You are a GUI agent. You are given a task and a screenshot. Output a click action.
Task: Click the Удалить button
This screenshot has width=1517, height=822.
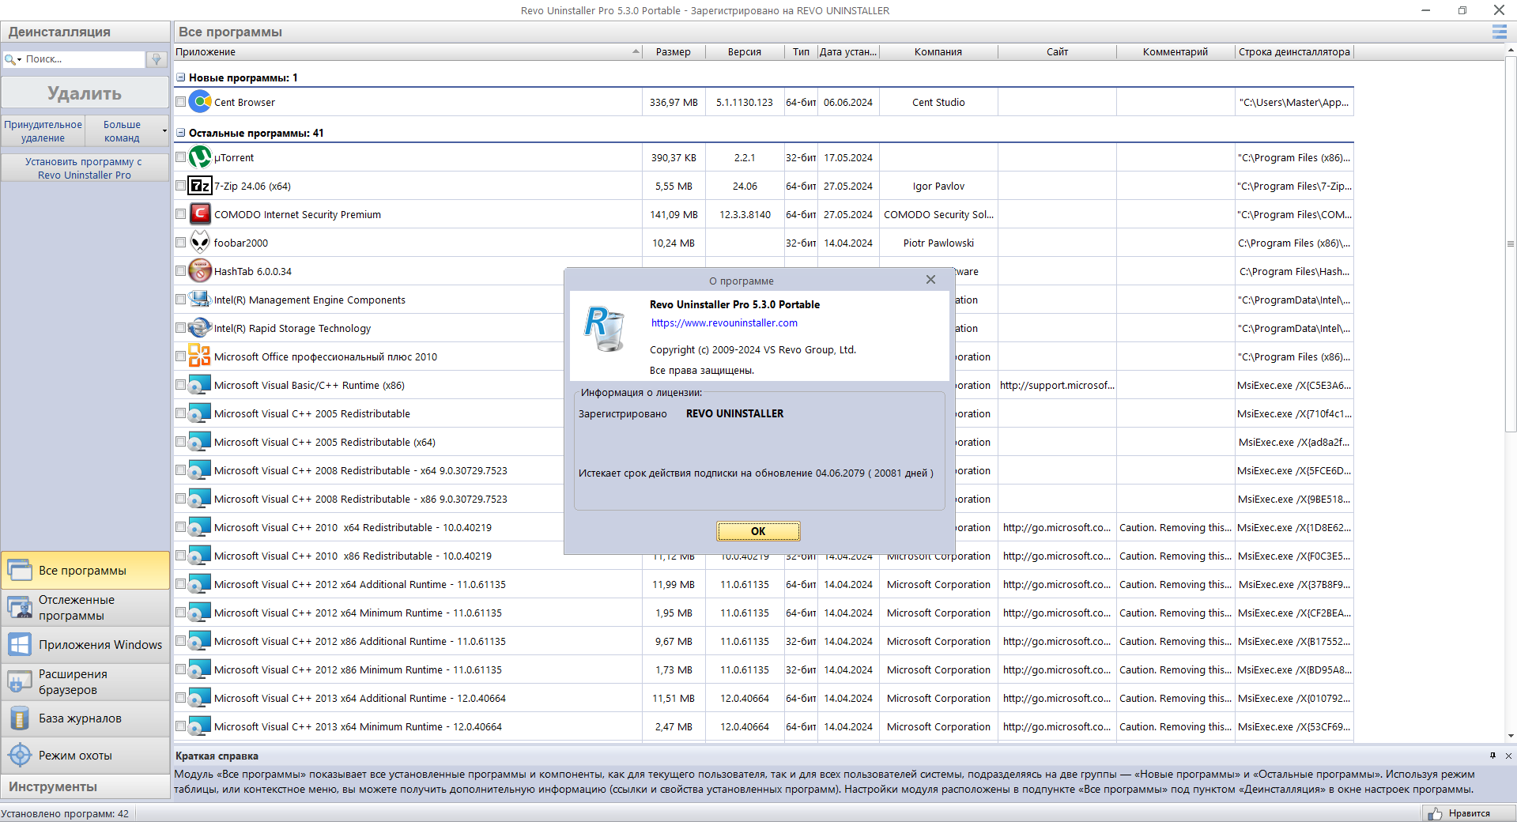pos(85,93)
